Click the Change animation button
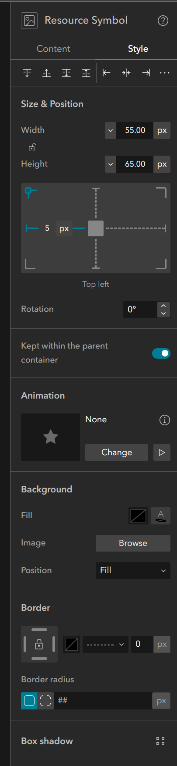The width and height of the screenshot is (177, 766). (117, 452)
